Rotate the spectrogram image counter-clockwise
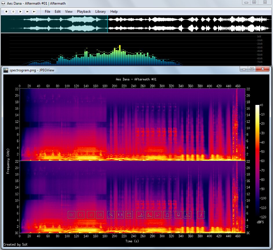The width and height of the screenshot is (273, 250). tap(149, 215)
